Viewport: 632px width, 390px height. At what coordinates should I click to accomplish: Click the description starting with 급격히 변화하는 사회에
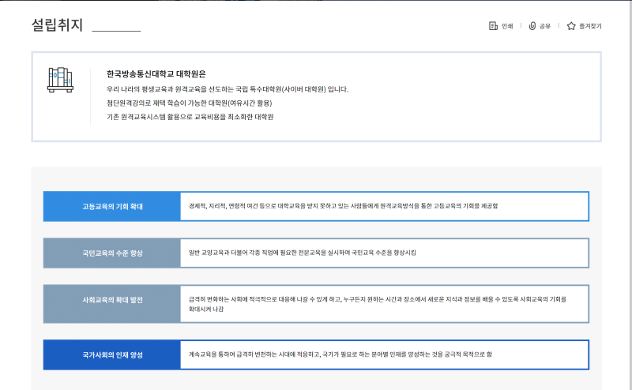click(378, 300)
